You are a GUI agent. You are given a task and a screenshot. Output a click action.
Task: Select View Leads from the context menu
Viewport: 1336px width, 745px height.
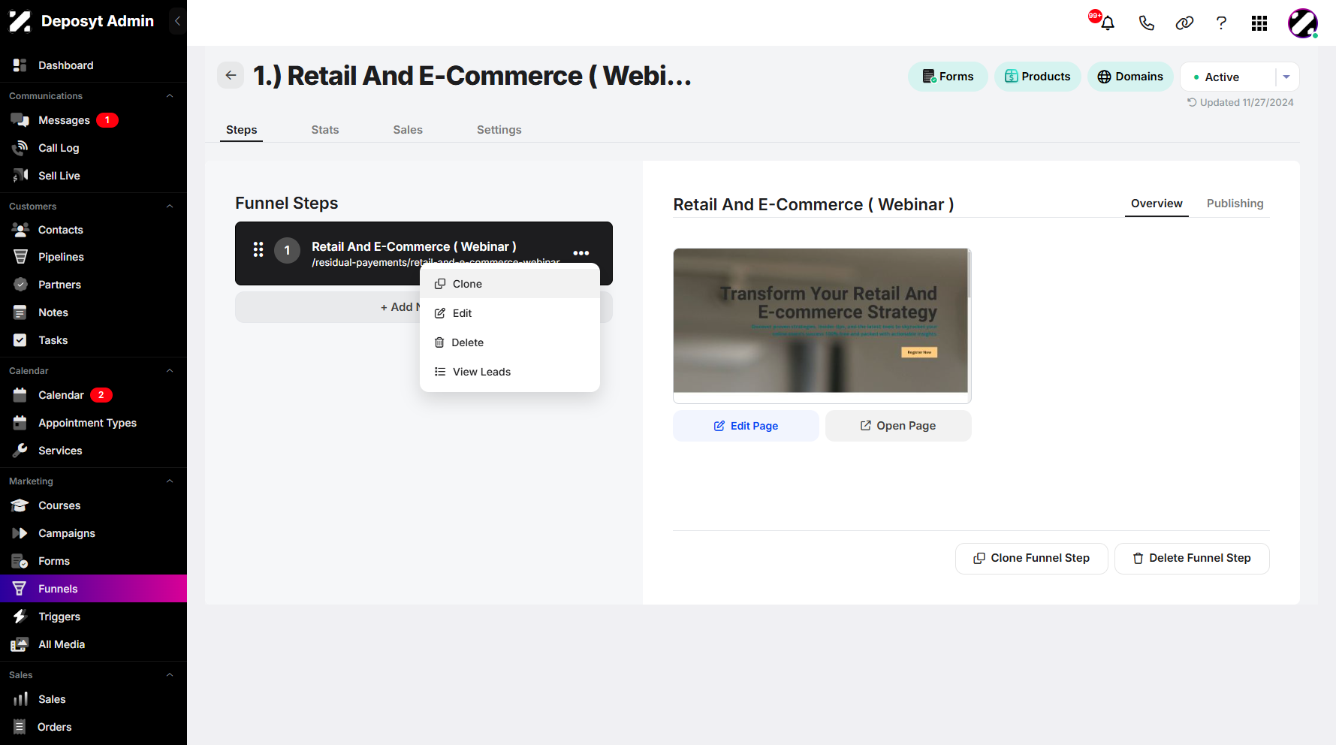pos(510,372)
